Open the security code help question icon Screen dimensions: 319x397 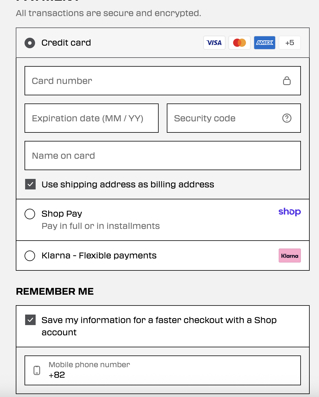(287, 118)
